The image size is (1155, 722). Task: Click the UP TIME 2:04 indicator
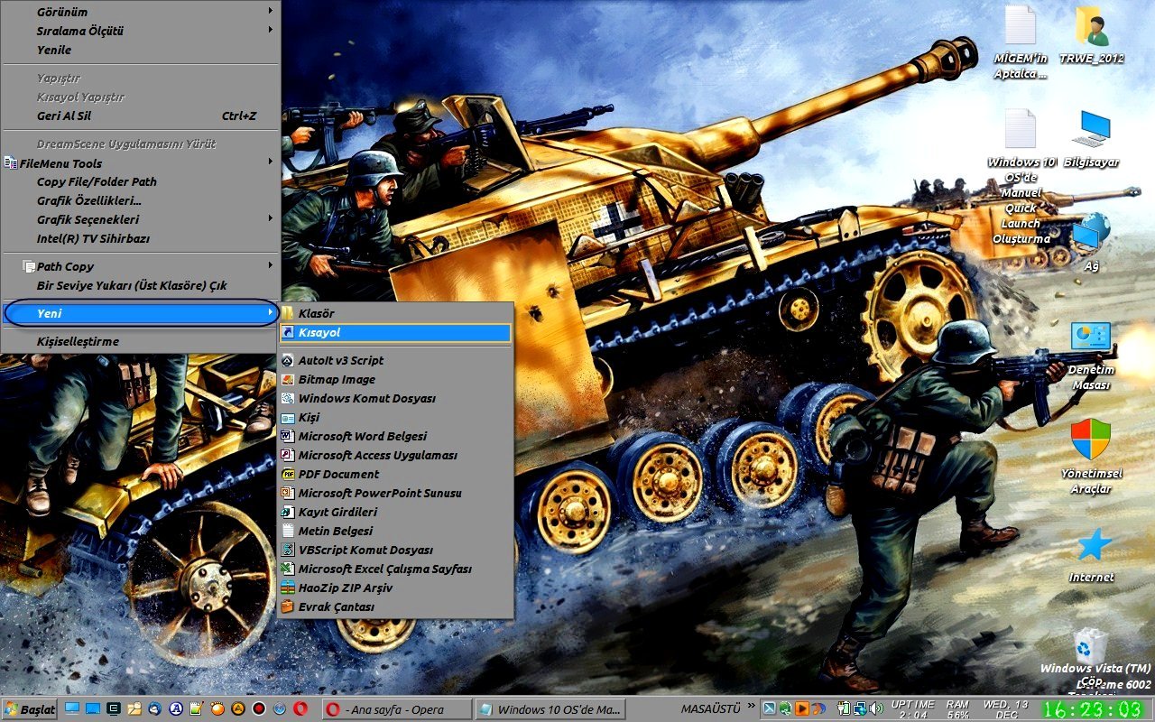(912, 709)
